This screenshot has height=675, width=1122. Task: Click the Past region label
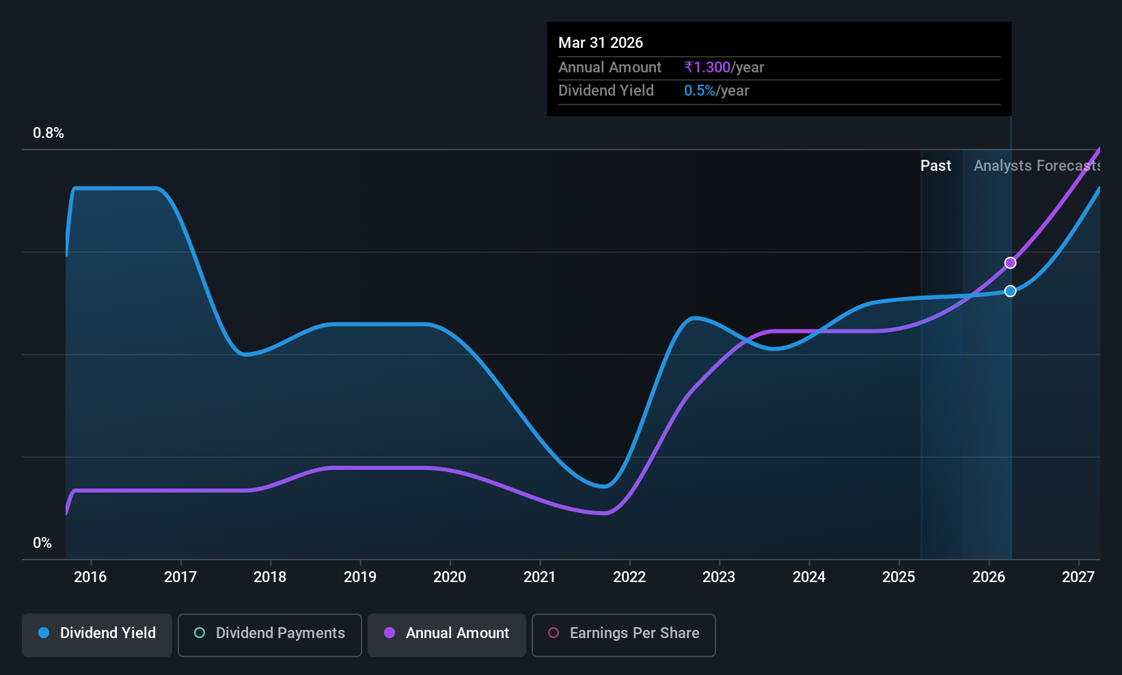coord(935,166)
